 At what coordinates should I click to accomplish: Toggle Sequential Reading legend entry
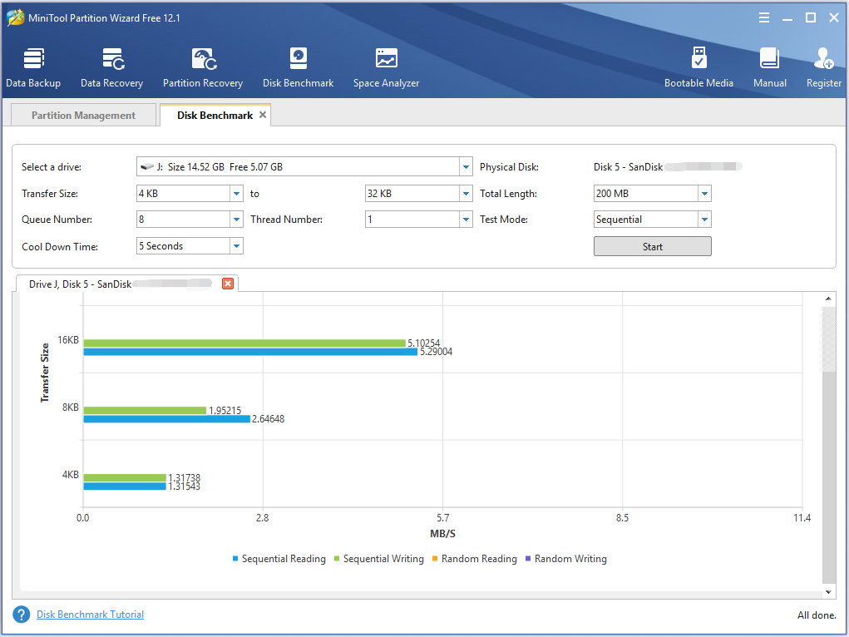click(x=283, y=559)
